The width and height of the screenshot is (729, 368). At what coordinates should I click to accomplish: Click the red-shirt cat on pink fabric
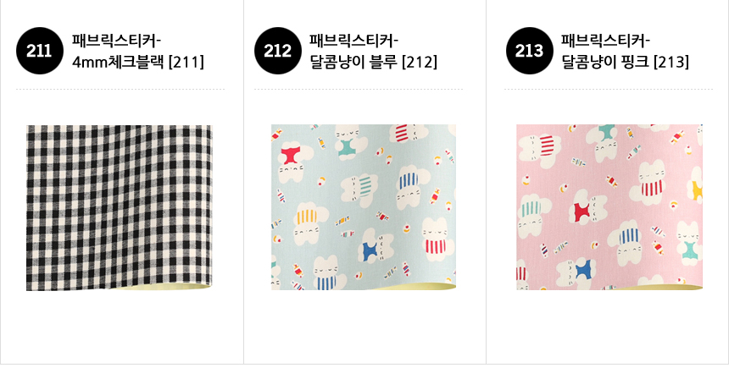click(x=587, y=209)
